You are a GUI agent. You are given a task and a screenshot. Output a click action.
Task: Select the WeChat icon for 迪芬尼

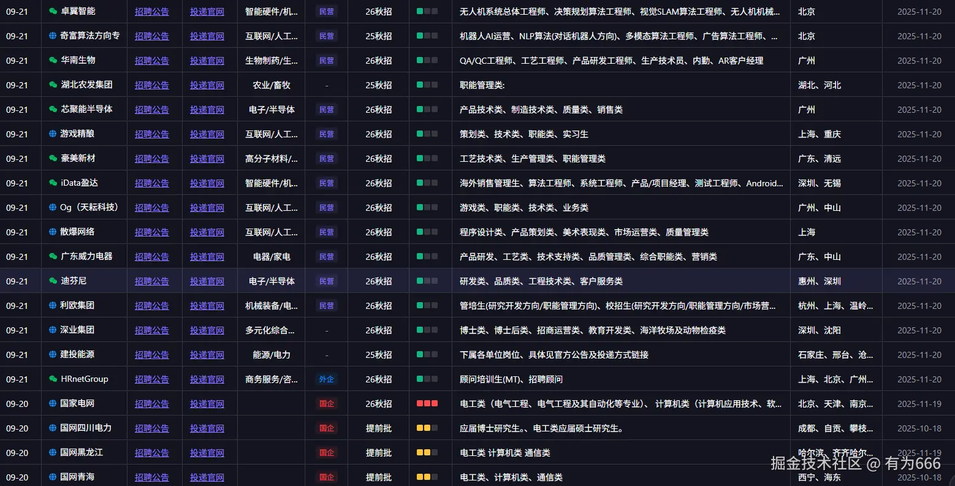tap(53, 281)
